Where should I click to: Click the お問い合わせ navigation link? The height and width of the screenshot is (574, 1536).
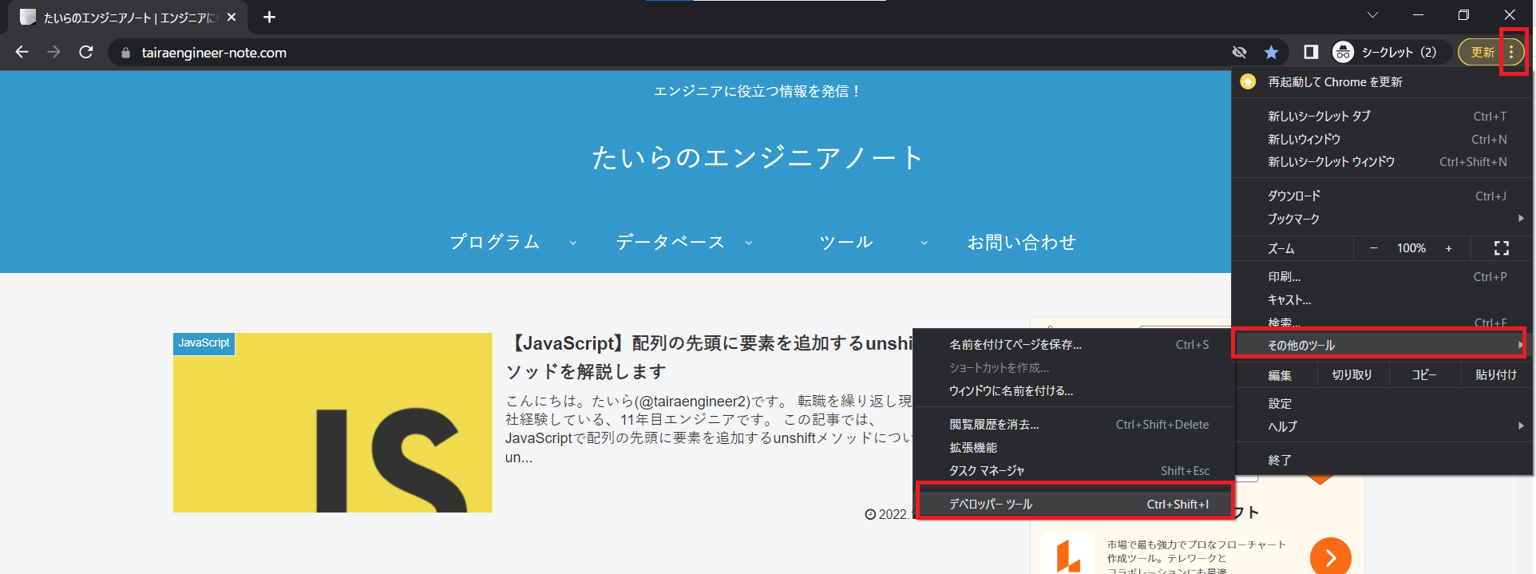[x=1021, y=242]
